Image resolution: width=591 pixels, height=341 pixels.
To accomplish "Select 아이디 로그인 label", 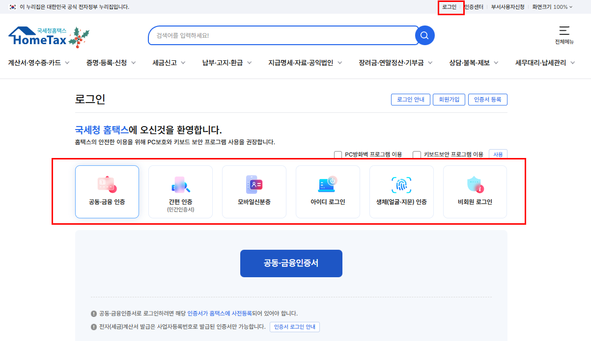I will point(328,202).
